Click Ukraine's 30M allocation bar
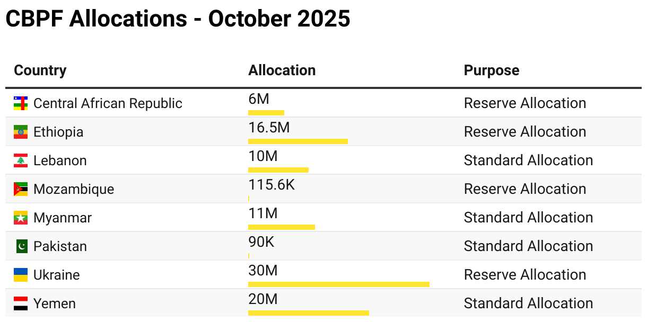 coord(338,284)
